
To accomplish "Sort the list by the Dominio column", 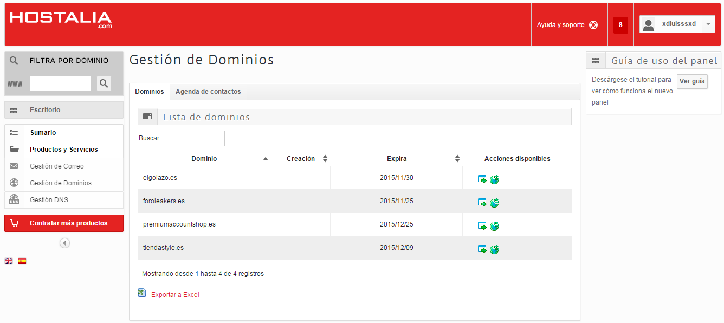I will (x=204, y=159).
